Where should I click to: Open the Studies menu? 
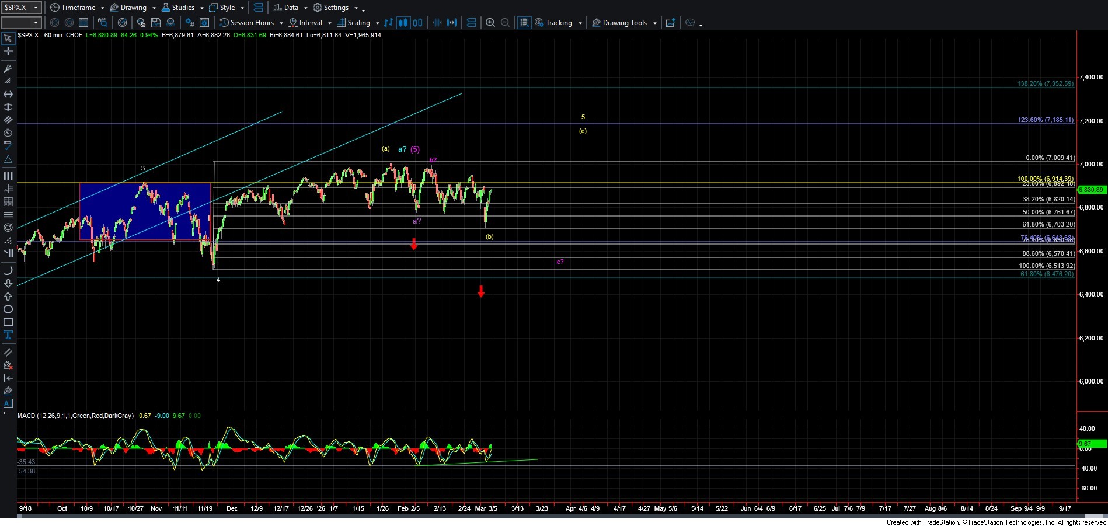(182, 8)
